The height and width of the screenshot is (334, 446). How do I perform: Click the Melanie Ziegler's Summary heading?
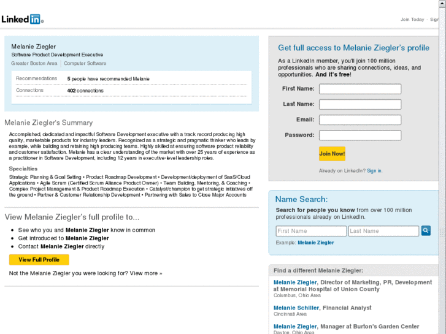48,123
